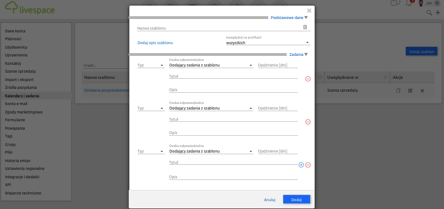Open the first task Typ dropdown

(x=151, y=65)
